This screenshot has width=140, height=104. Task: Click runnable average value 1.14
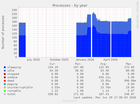106,91
